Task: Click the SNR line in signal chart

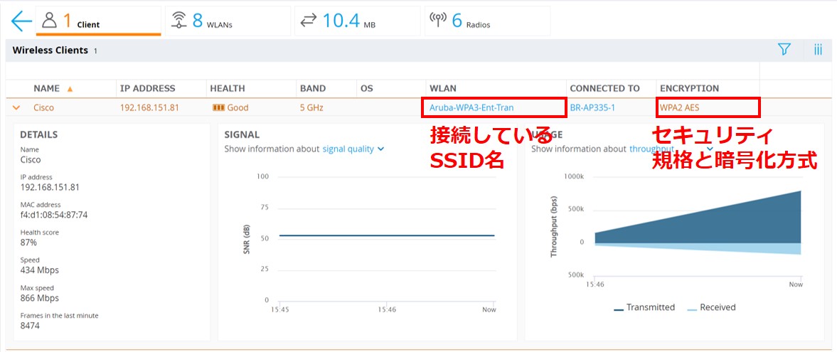Action: click(387, 235)
